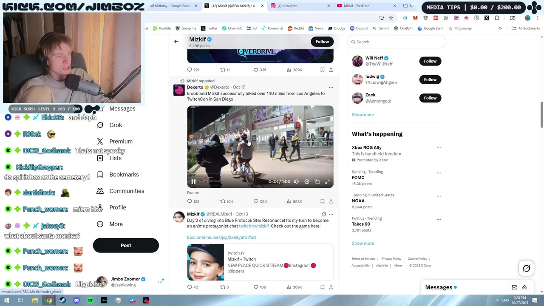View analytics of post with 593K views
The width and height of the screenshot is (544, 306).
pyautogui.click(x=295, y=201)
